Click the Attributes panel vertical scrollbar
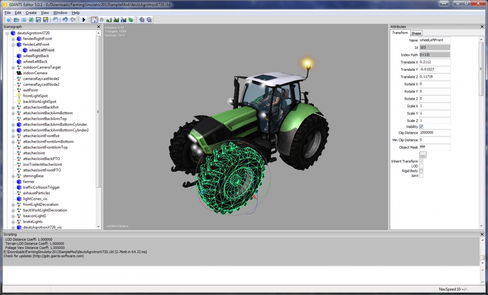This screenshot has width=488, height=295. (481, 69)
